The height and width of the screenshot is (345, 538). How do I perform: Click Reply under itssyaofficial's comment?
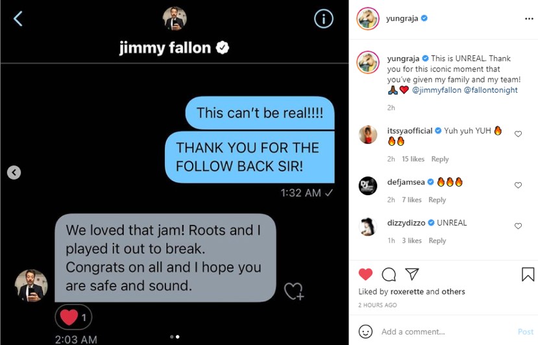click(x=440, y=159)
